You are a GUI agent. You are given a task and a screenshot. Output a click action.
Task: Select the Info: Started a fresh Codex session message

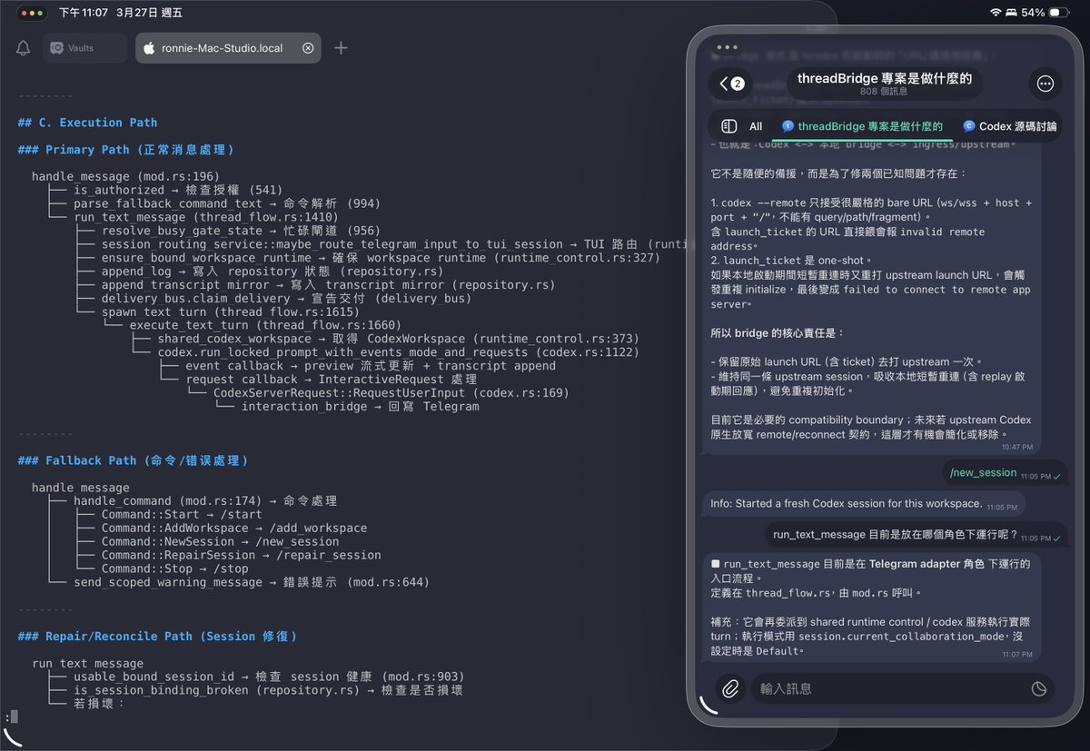tap(864, 504)
